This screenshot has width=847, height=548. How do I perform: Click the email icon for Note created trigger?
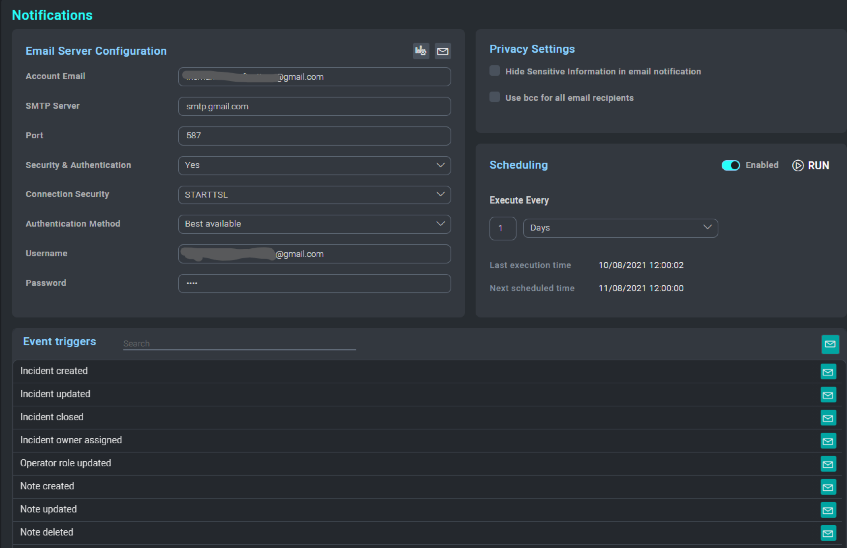(828, 487)
